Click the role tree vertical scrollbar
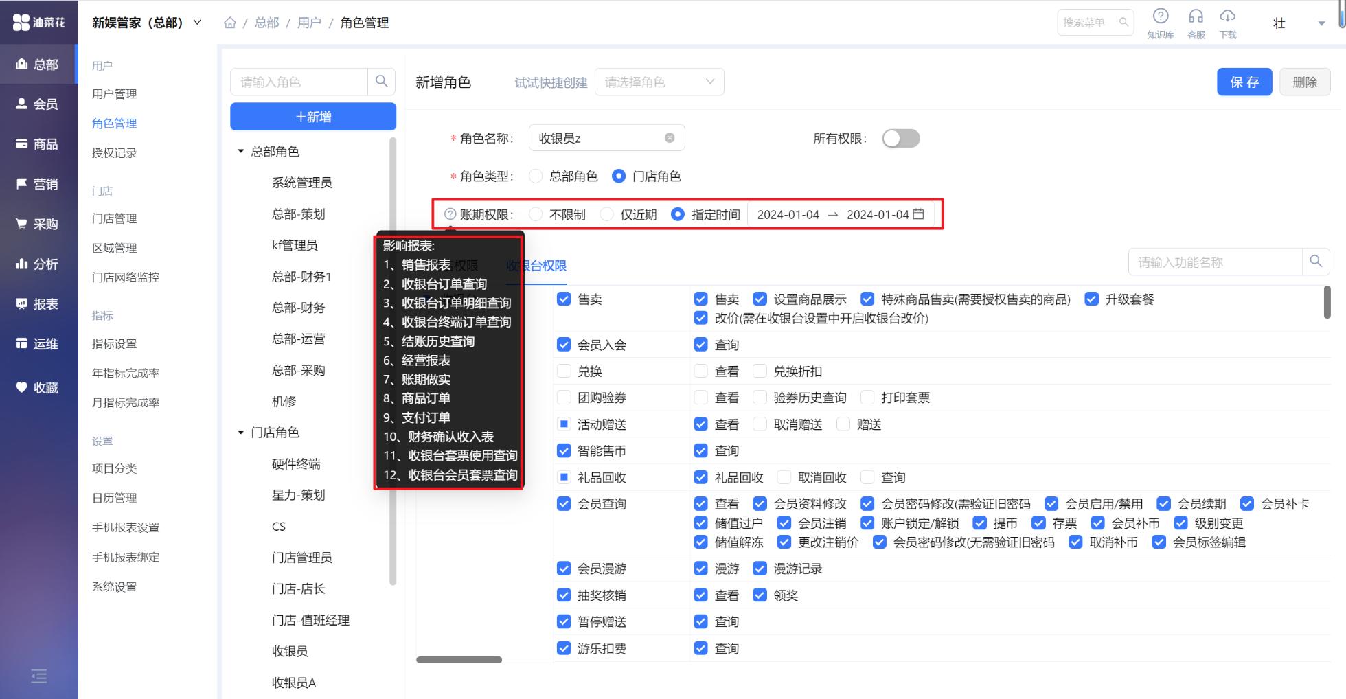Screen dimensions: 1346x699 [x=393, y=361]
